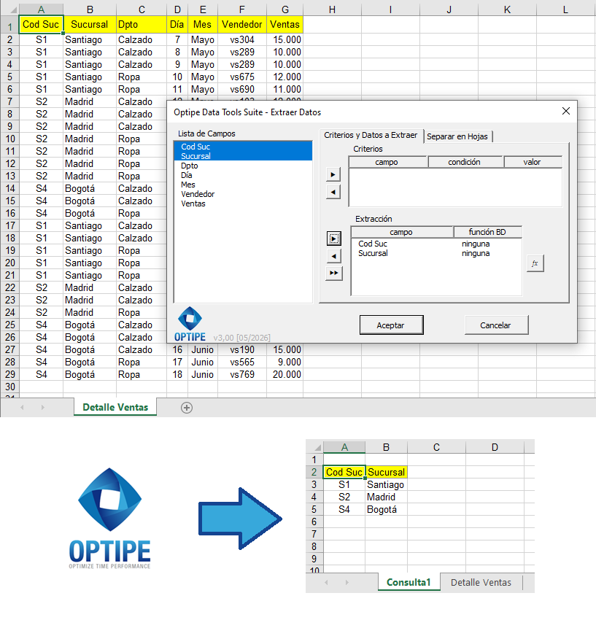Click the función BD column header
This screenshot has height=620, width=596.
click(487, 232)
